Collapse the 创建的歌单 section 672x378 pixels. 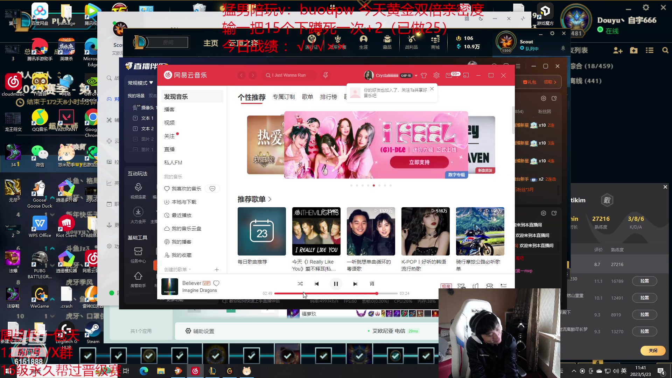pos(177,269)
